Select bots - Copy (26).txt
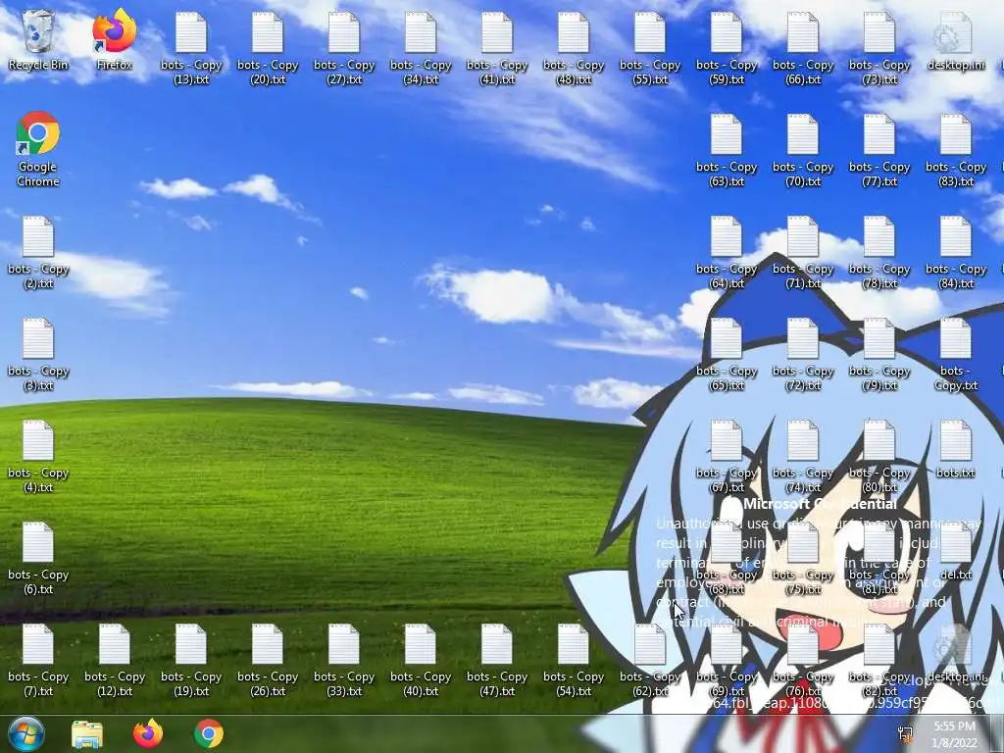 tap(268, 660)
